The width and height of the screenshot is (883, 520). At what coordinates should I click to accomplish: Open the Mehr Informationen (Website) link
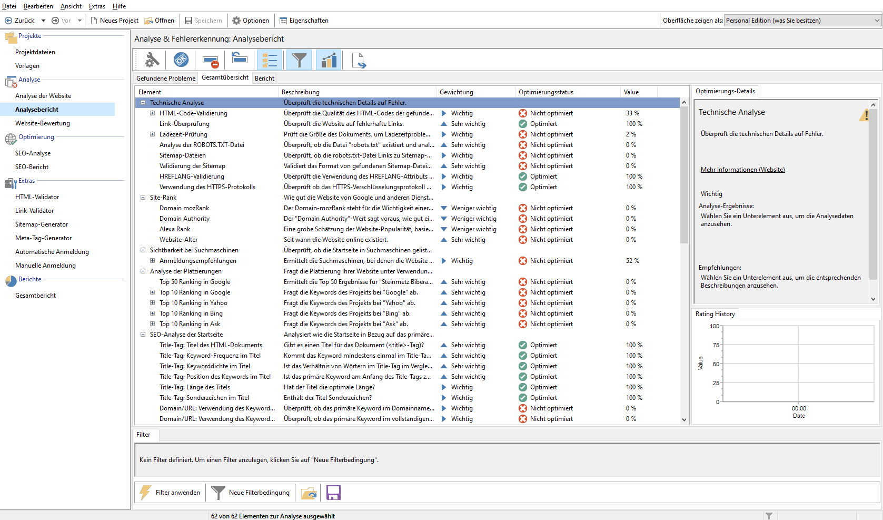[x=742, y=170]
